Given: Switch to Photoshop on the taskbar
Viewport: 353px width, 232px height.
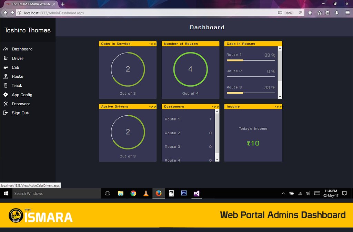Looking at the screenshot, I should click(184, 193).
